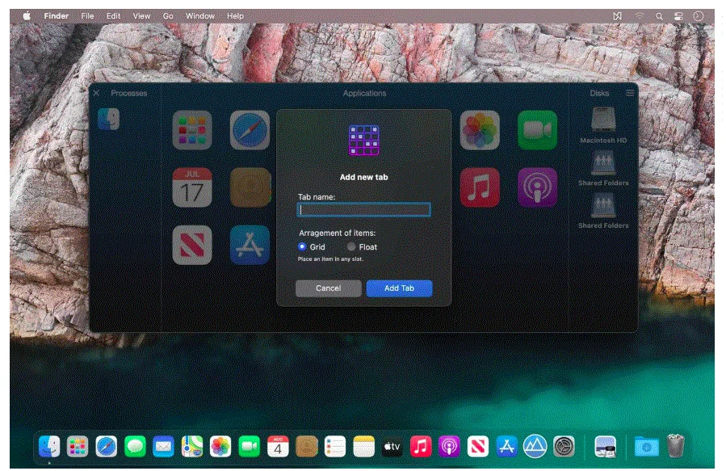726x471 pixels.
Task: Open Calendar showing 17 in Applications panel
Action: [x=192, y=187]
